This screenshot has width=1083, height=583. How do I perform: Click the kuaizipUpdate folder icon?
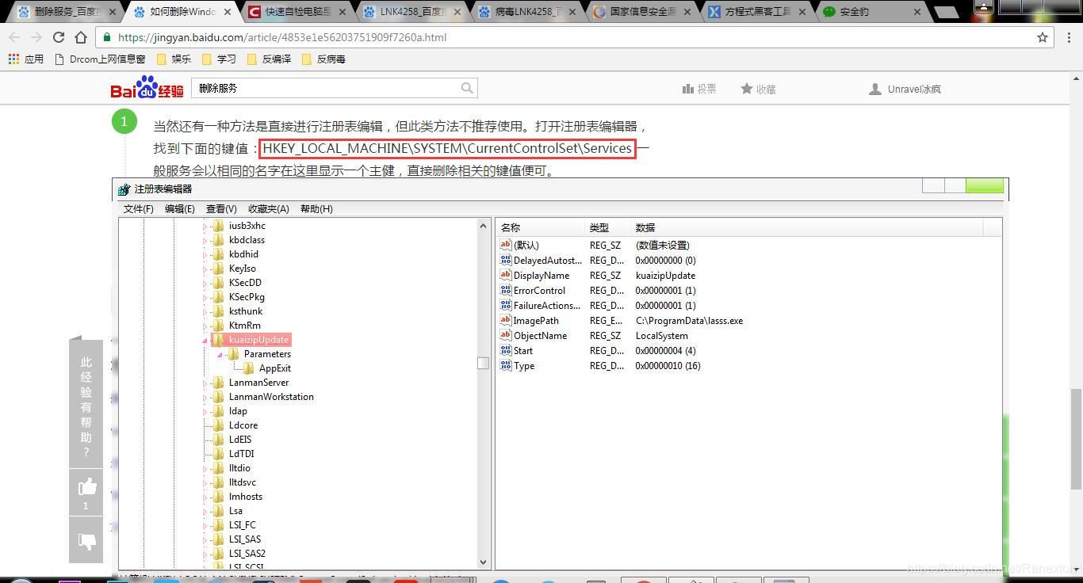click(x=219, y=339)
